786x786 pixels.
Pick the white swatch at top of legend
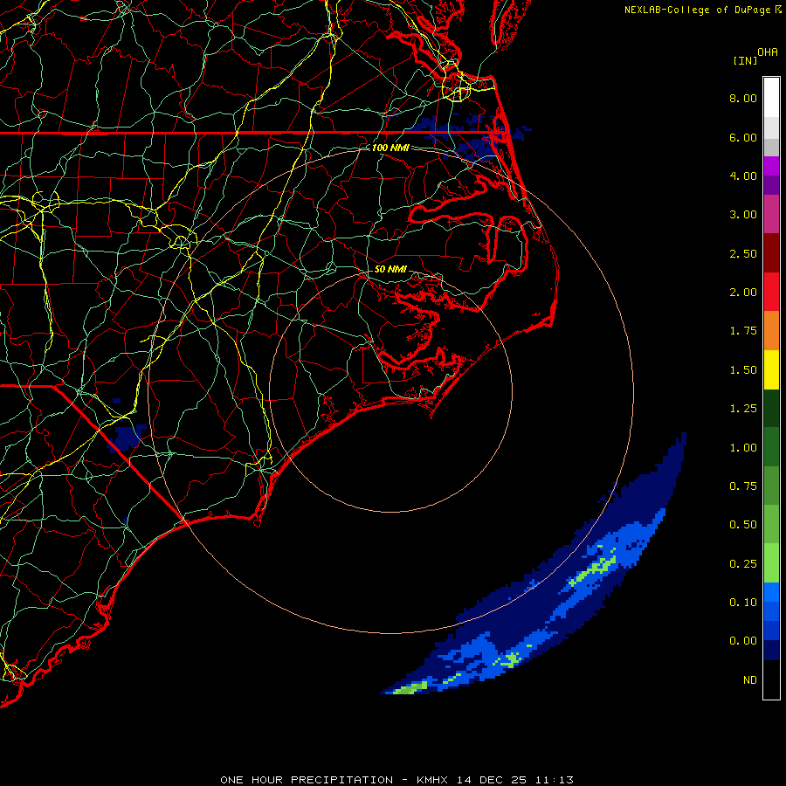click(771, 98)
